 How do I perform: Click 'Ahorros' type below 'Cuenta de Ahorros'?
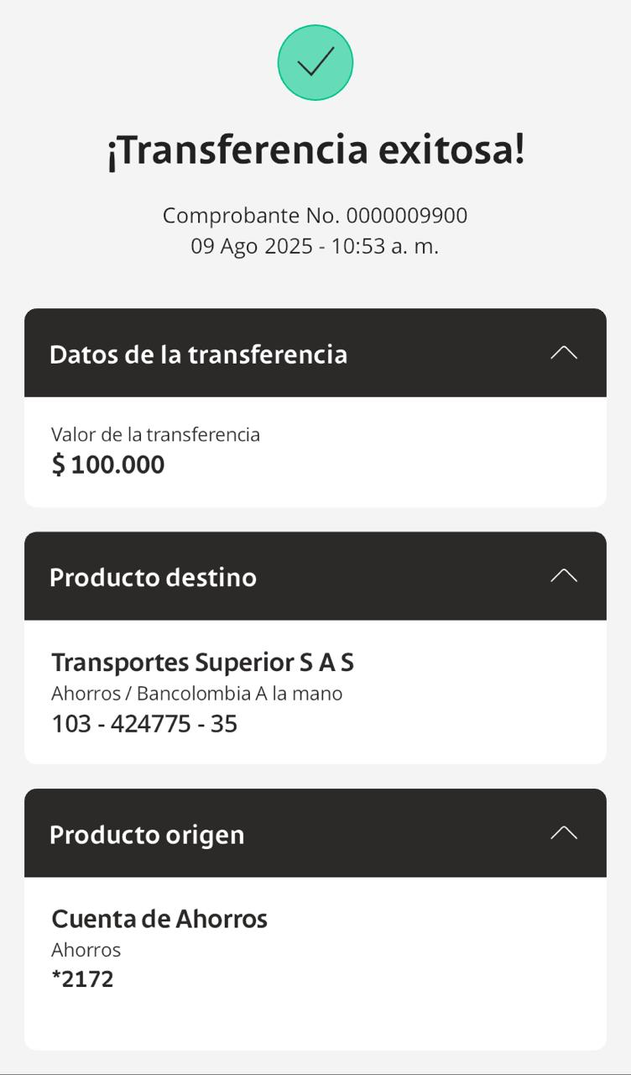pos(86,950)
